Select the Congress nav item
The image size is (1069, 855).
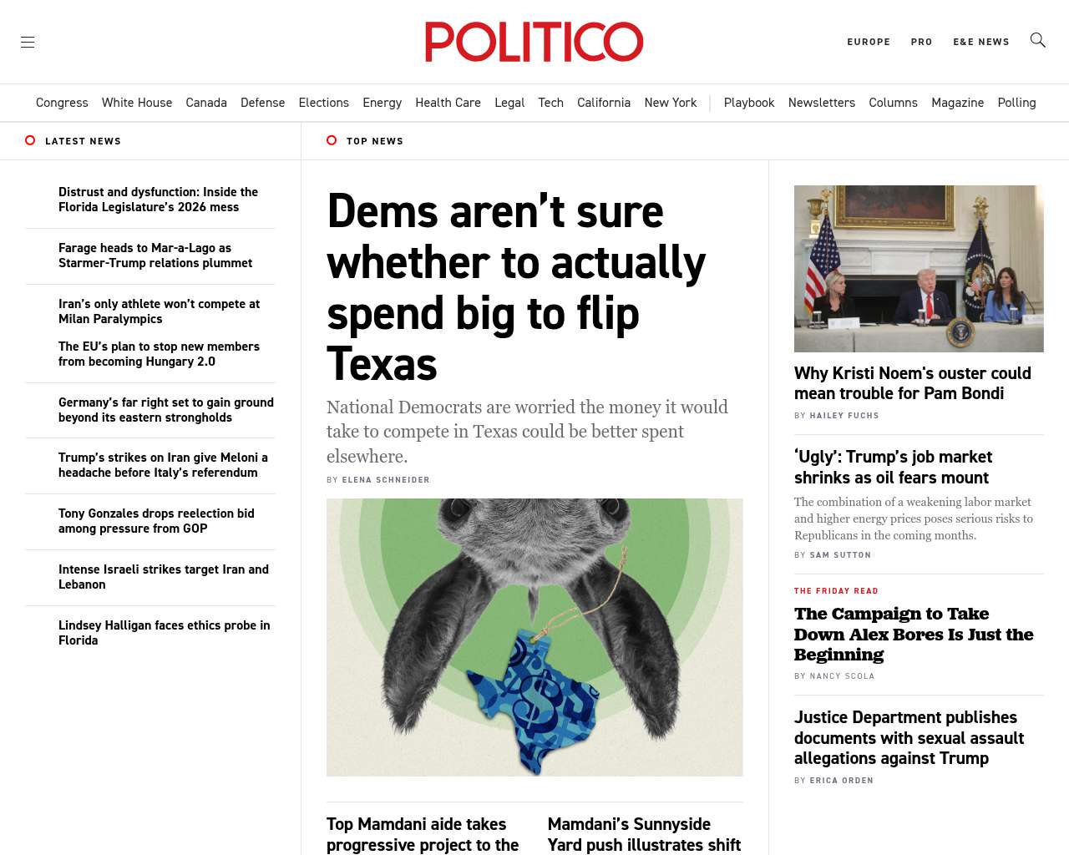click(62, 103)
